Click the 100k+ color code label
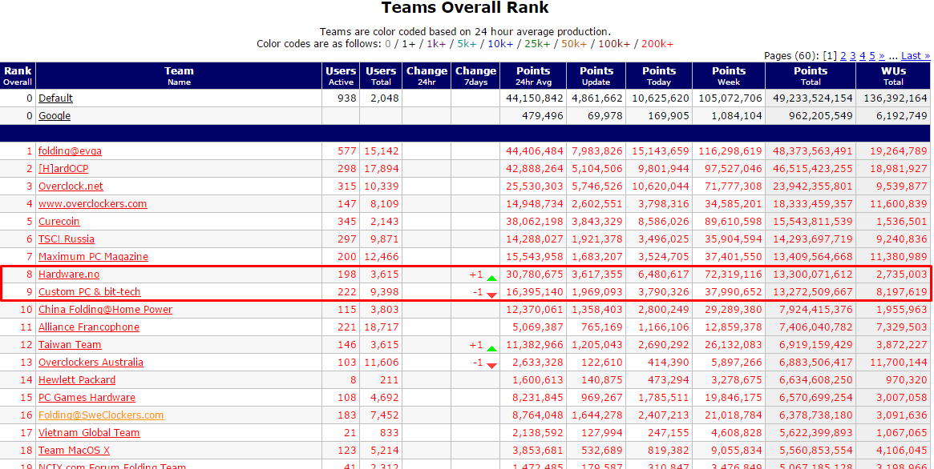This screenshot has width=934, height=469. click(x=614, y=44)
